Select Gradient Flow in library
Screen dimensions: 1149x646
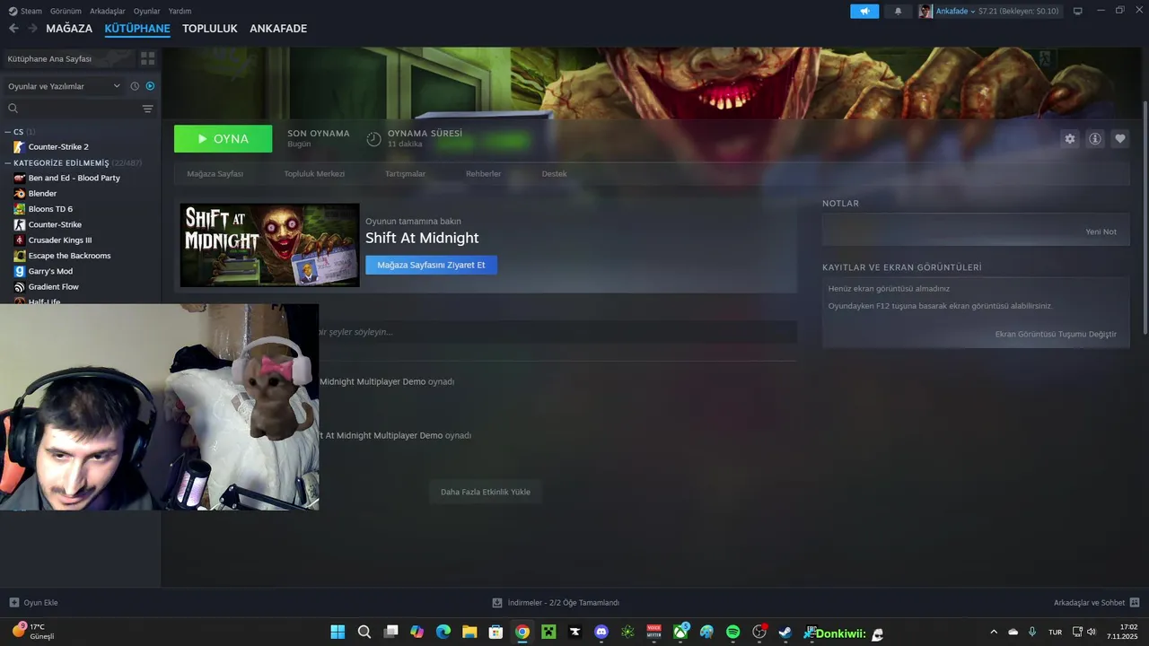[x=53, y=287]
